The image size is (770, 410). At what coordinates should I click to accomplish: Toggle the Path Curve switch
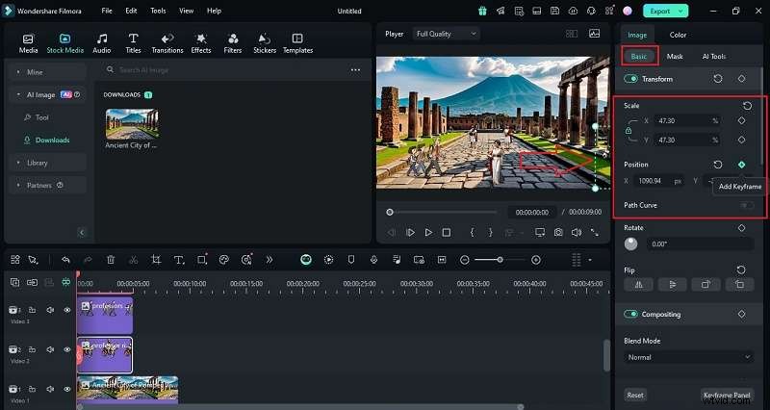click(x=747, y=205)
